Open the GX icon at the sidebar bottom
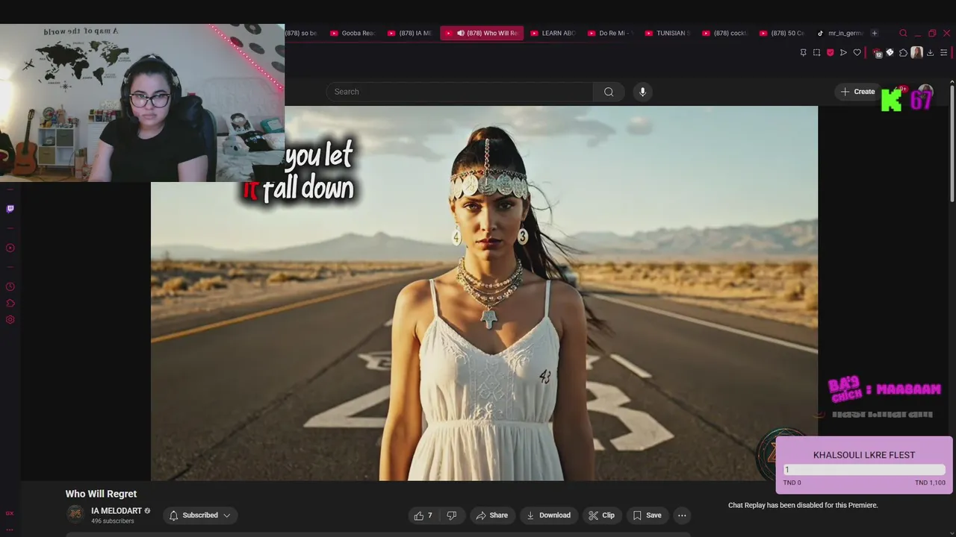 click(x=10, y=513)
